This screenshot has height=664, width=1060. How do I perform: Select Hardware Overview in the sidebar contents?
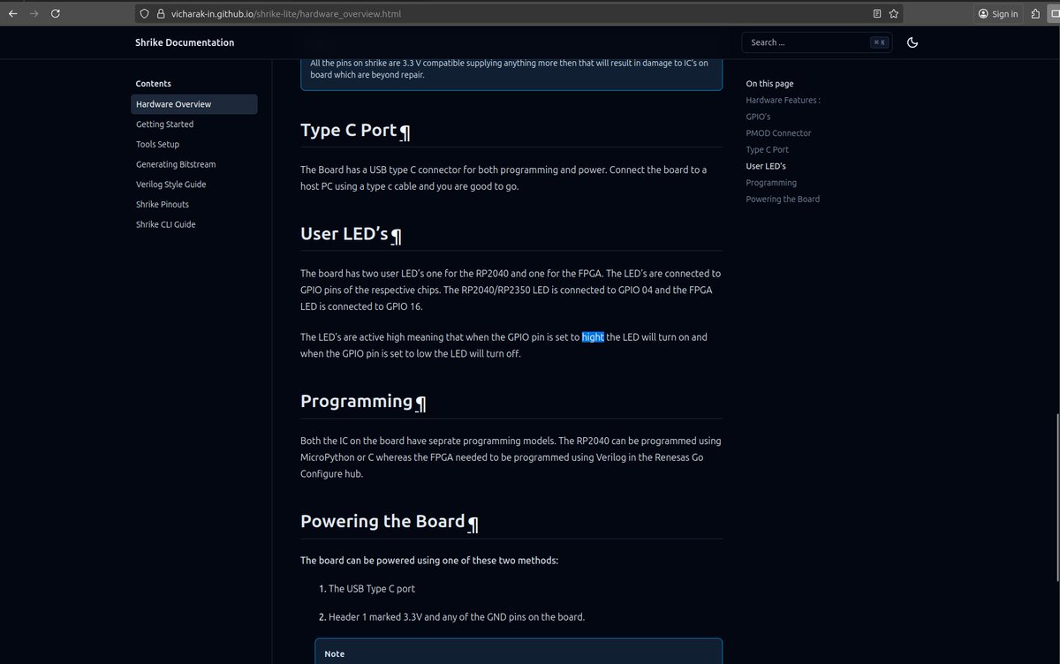194,104
